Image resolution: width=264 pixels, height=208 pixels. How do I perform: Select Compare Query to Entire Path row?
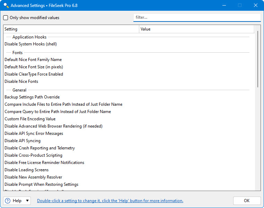click(x=129, y=112)
